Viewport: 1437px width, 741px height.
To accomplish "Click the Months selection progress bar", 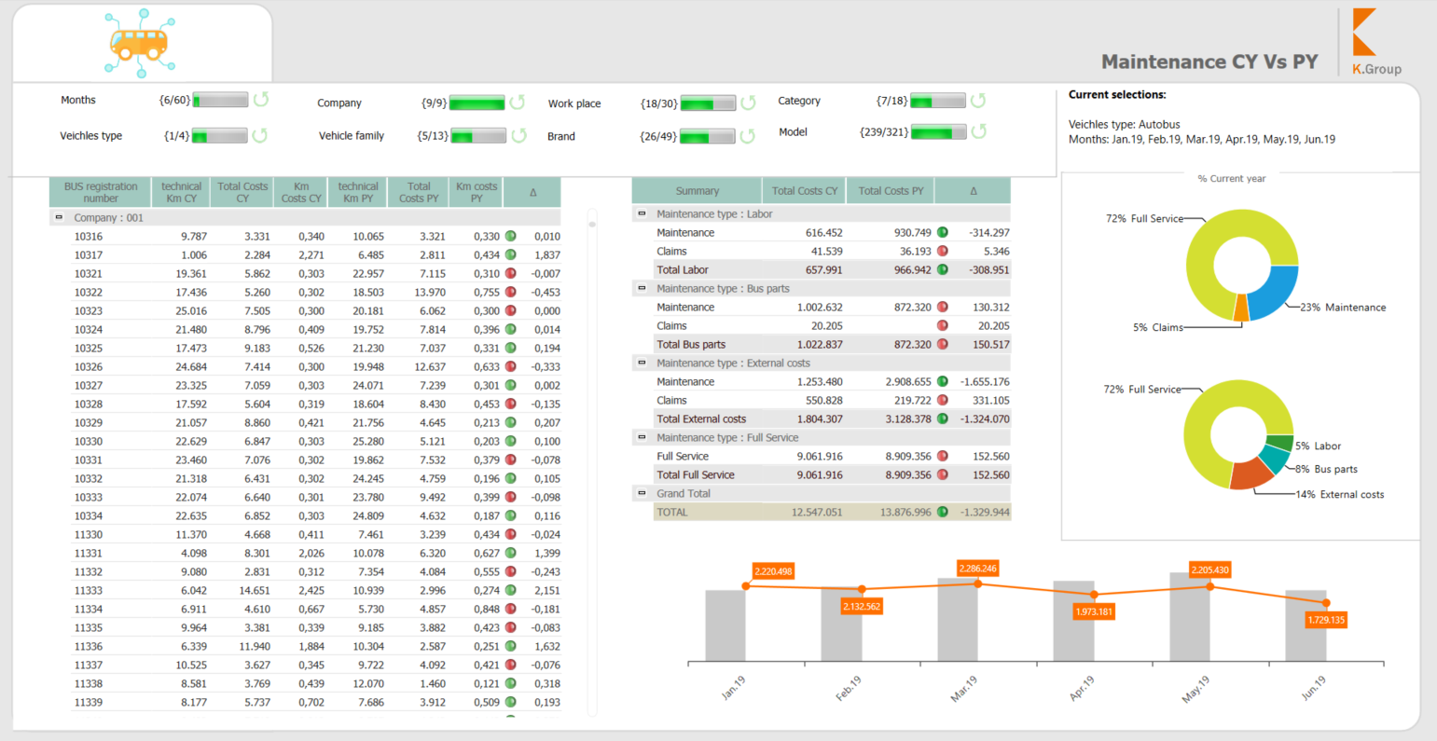I will coord(220,100).
